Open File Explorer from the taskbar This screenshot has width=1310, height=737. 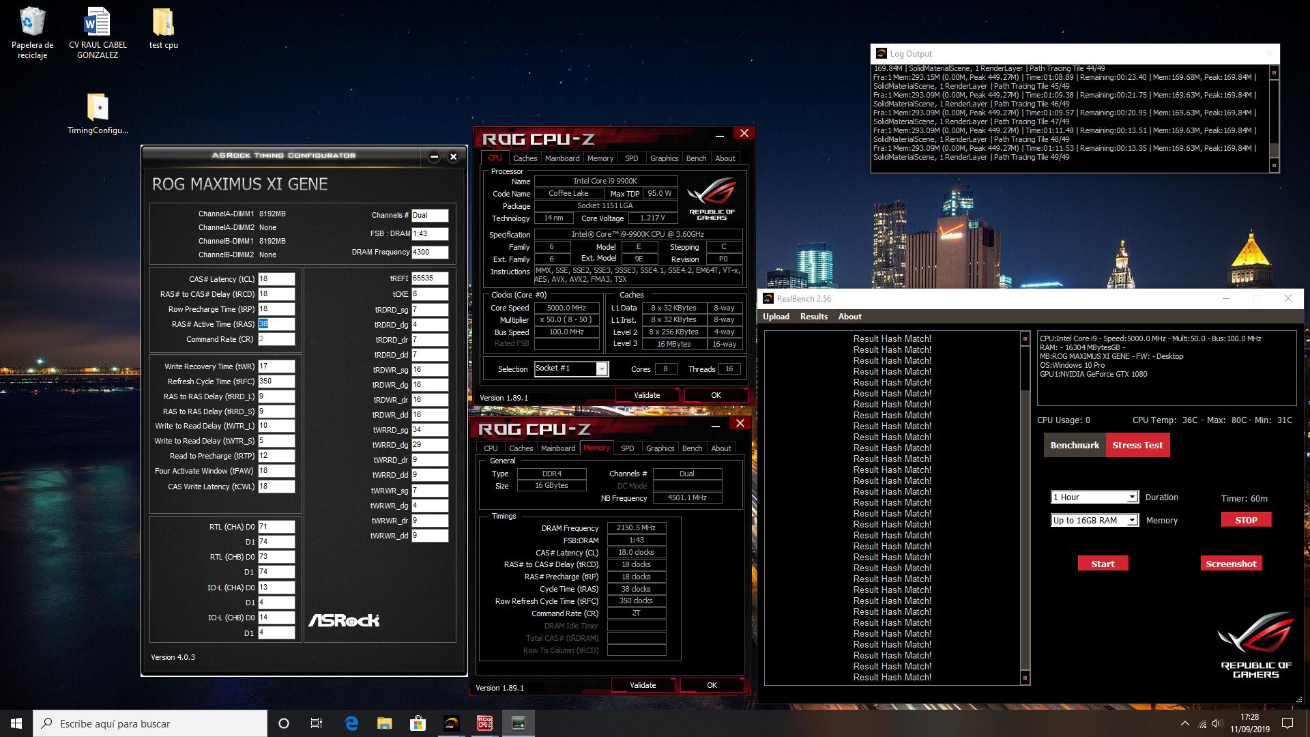[x=384, y=723]
